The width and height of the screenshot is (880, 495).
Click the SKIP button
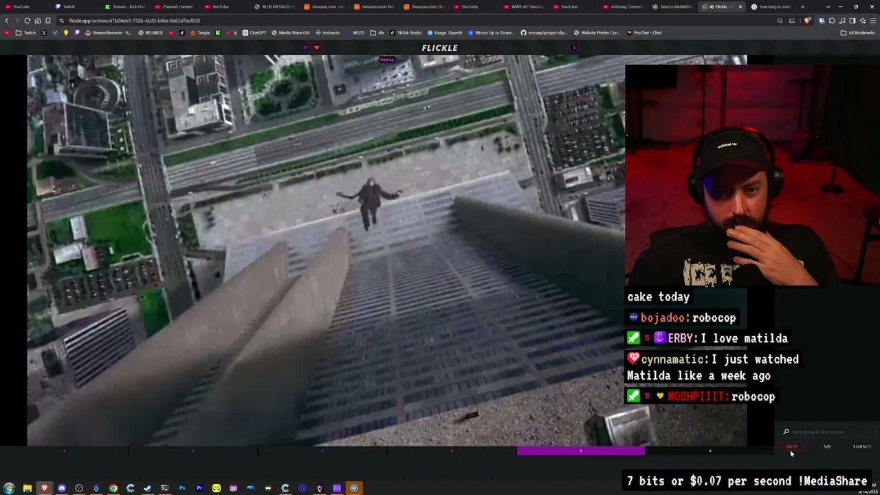point(792,447)
